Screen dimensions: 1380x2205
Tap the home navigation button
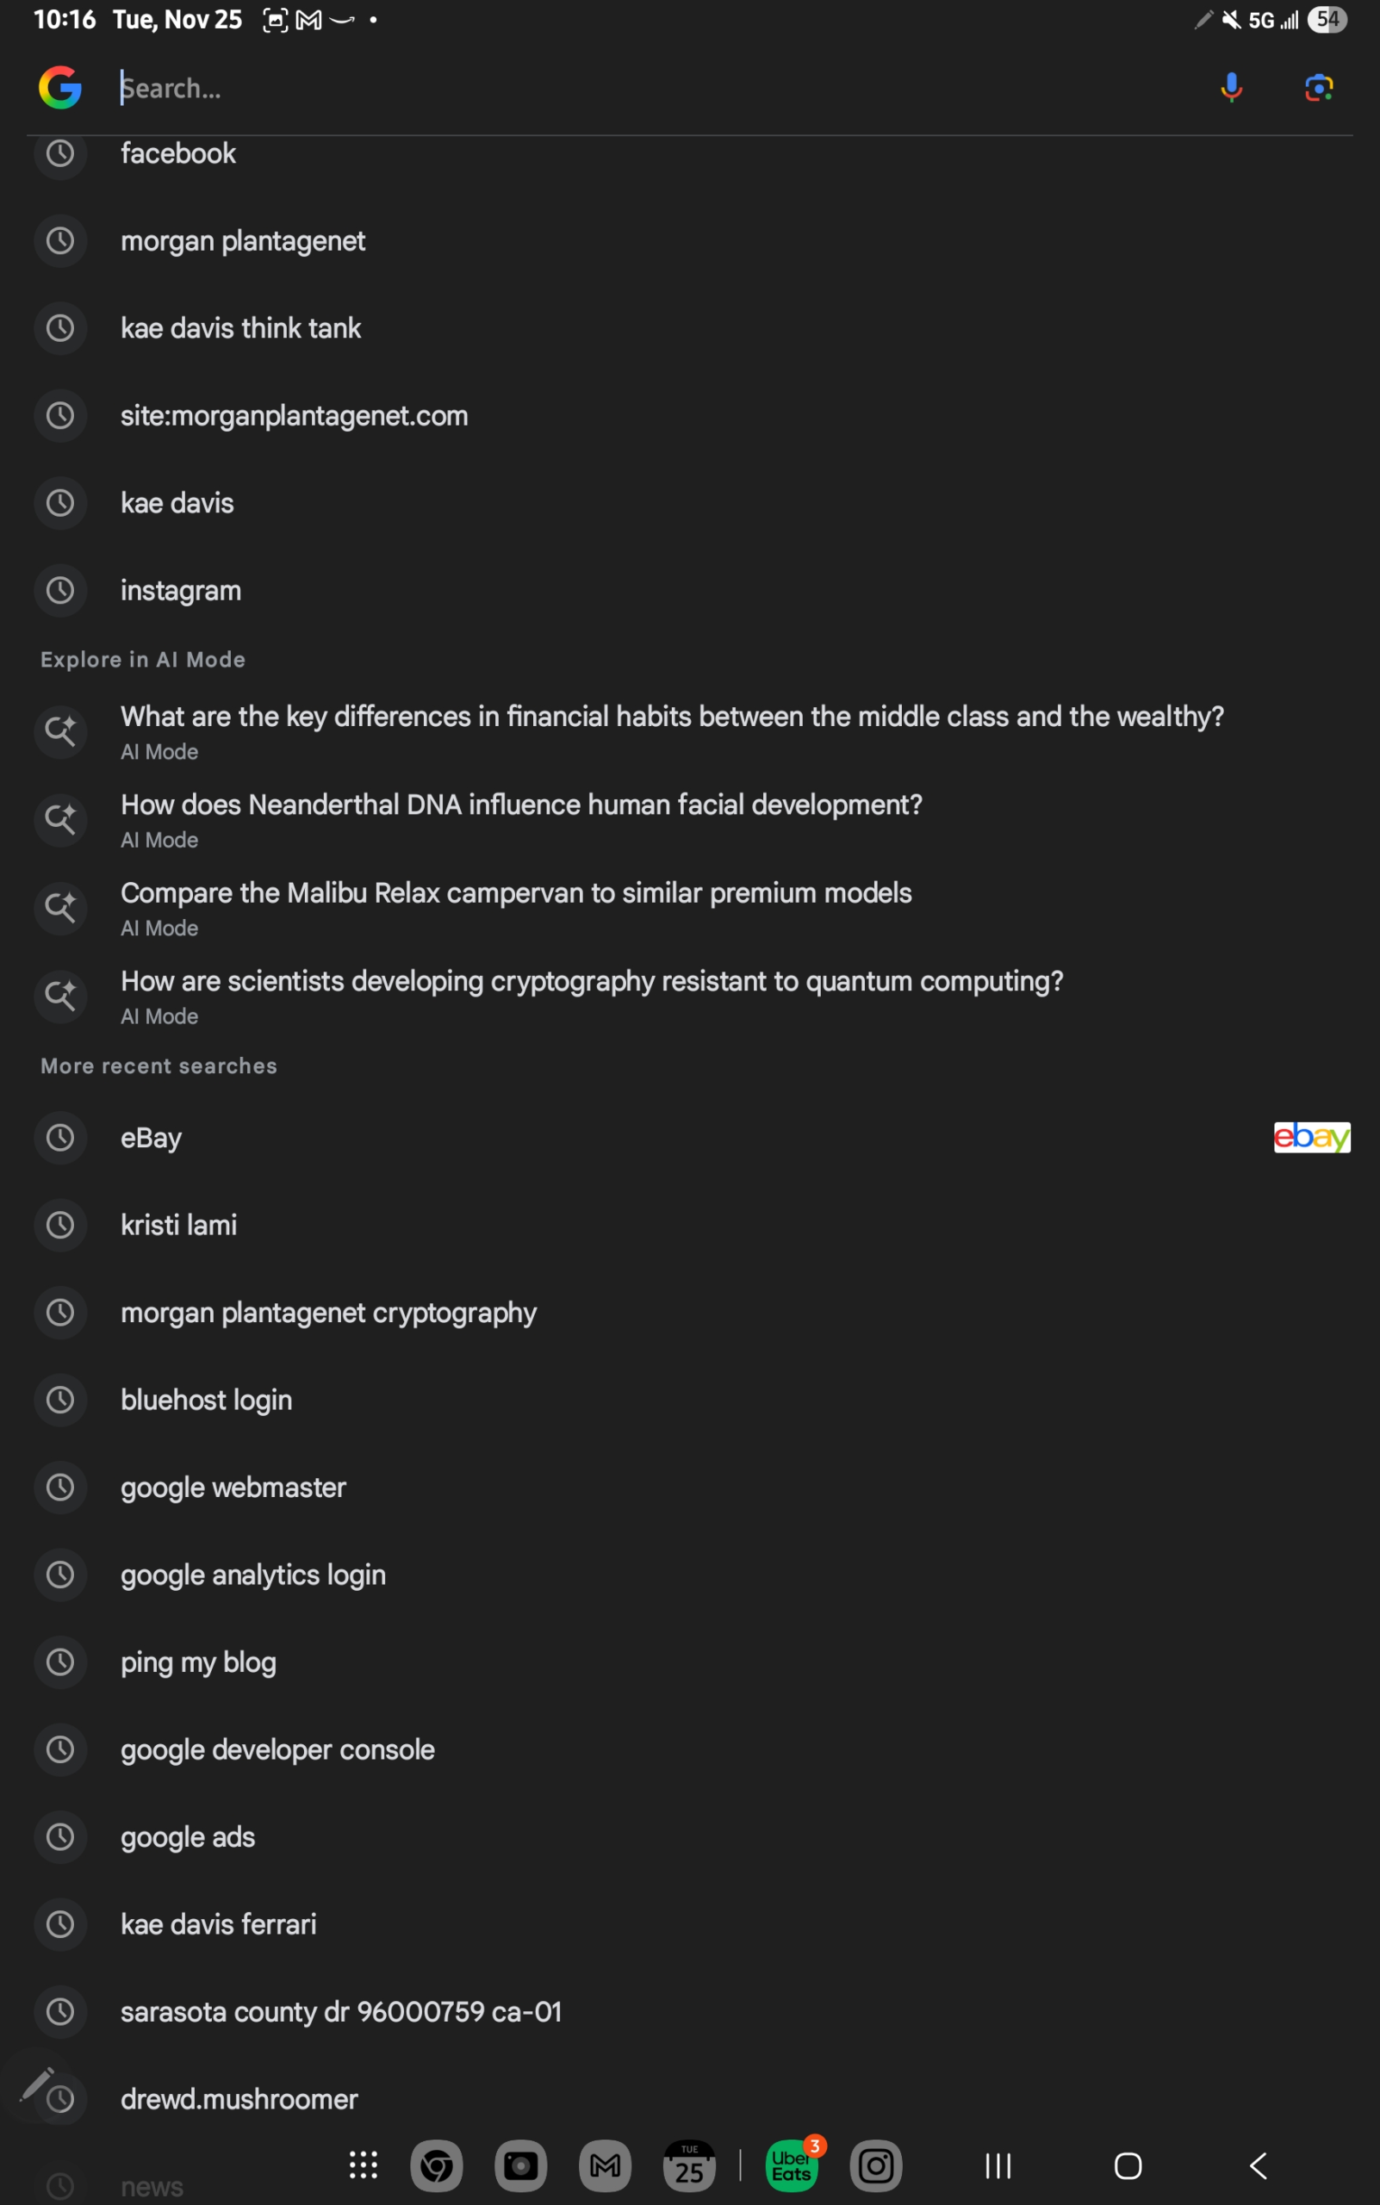[x=1128, y=2165]
